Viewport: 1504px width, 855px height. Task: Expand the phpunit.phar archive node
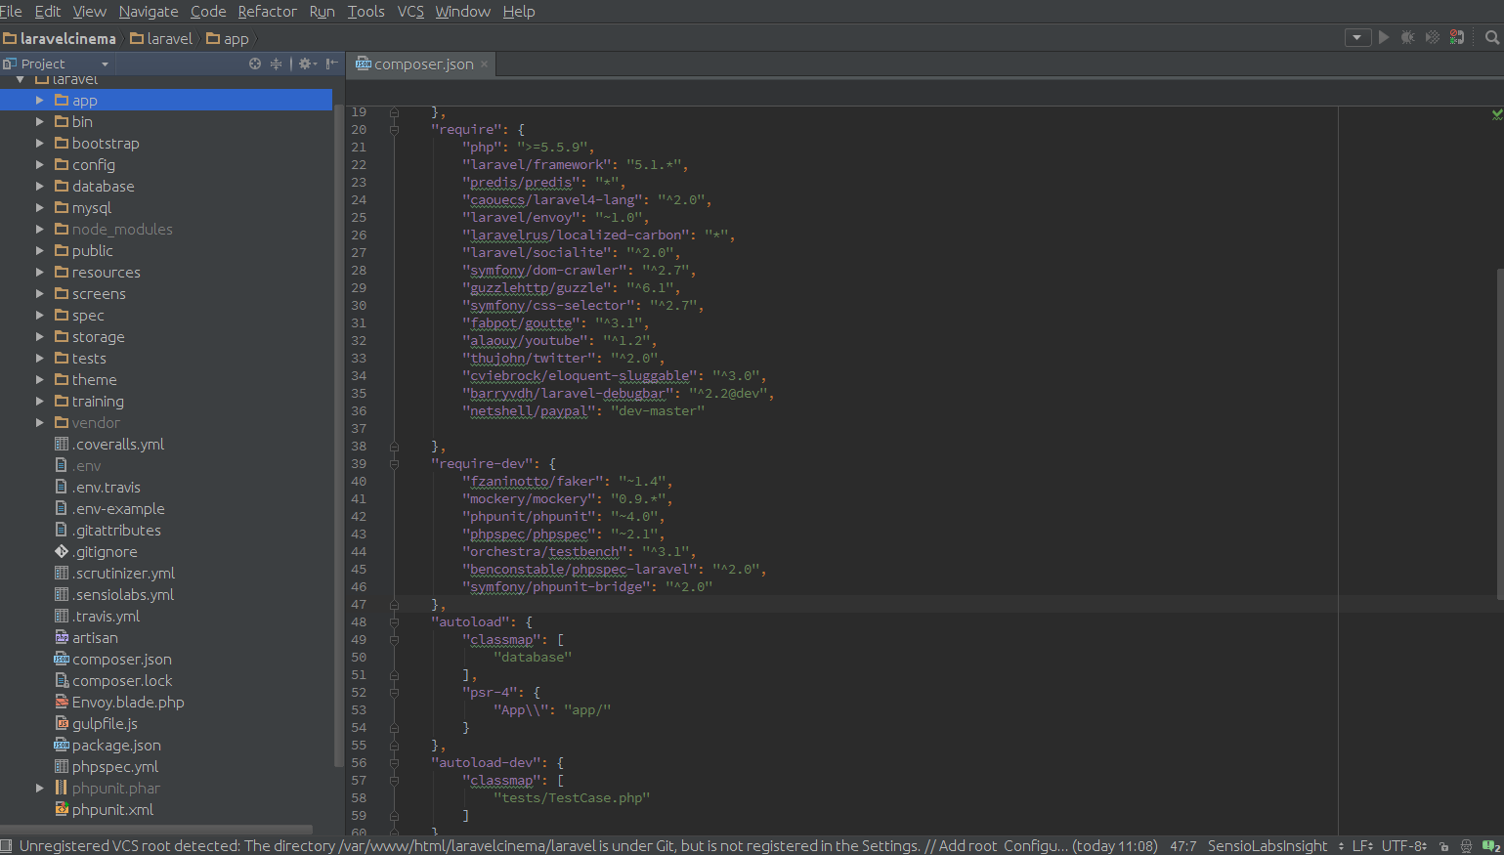coord(39,789)
